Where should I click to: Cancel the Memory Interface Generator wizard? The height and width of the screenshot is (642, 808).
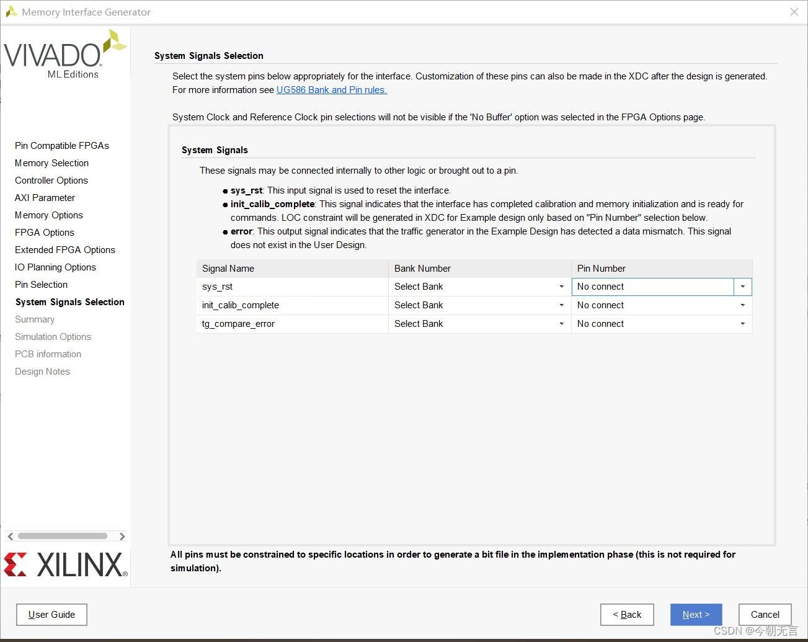pos(765,615)
